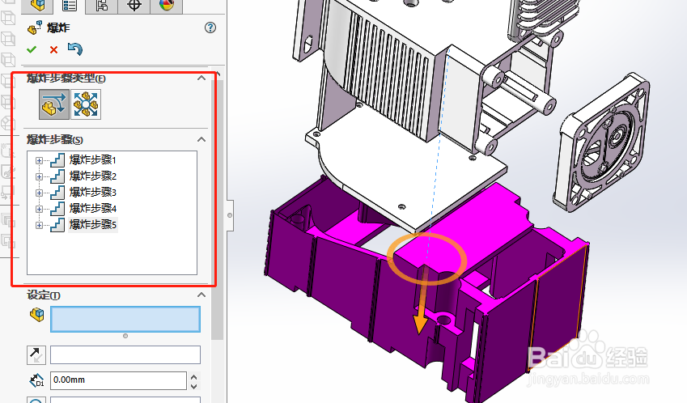Viewport: 687px width, 403px height.
Task: Switch to the ConfigurationManager tab
Action: pyautogui.click(x=102, y=6)
